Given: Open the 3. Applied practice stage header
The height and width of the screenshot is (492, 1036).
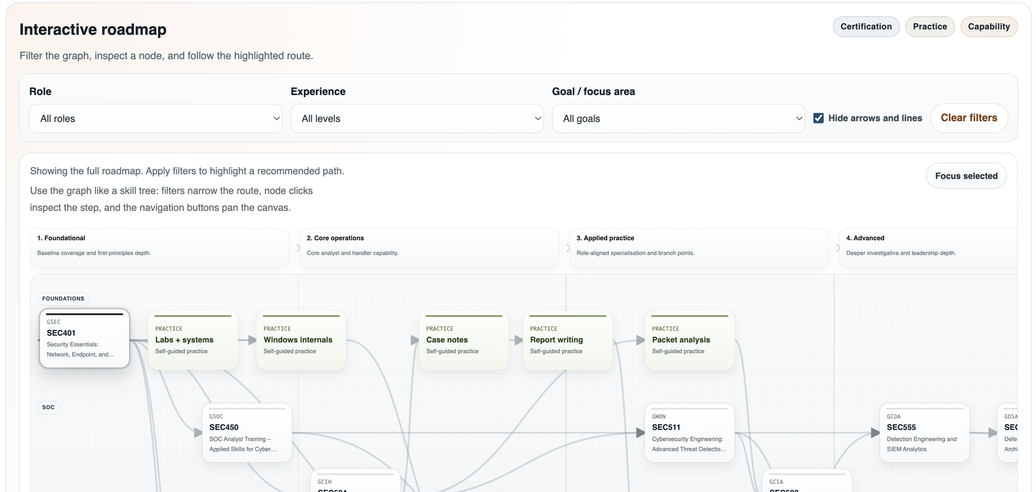Looking at the screenshot, I should [699, 247].
